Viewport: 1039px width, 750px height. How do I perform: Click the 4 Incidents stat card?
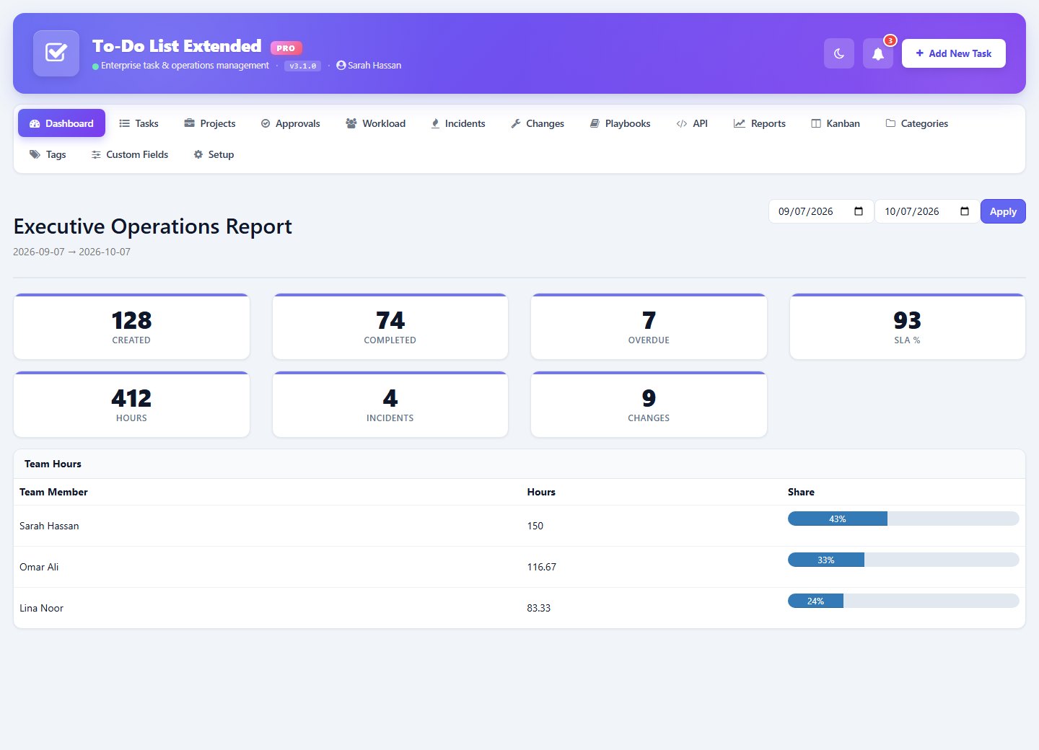(390, 405)
